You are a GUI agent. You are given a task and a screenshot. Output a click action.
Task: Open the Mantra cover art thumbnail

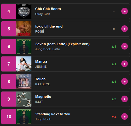click(x=24, y=64)
